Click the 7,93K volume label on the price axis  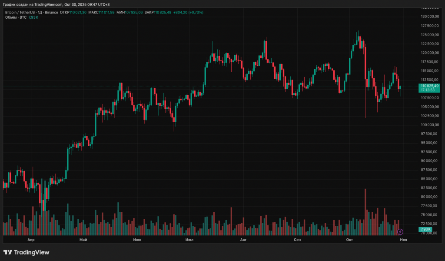425,229
